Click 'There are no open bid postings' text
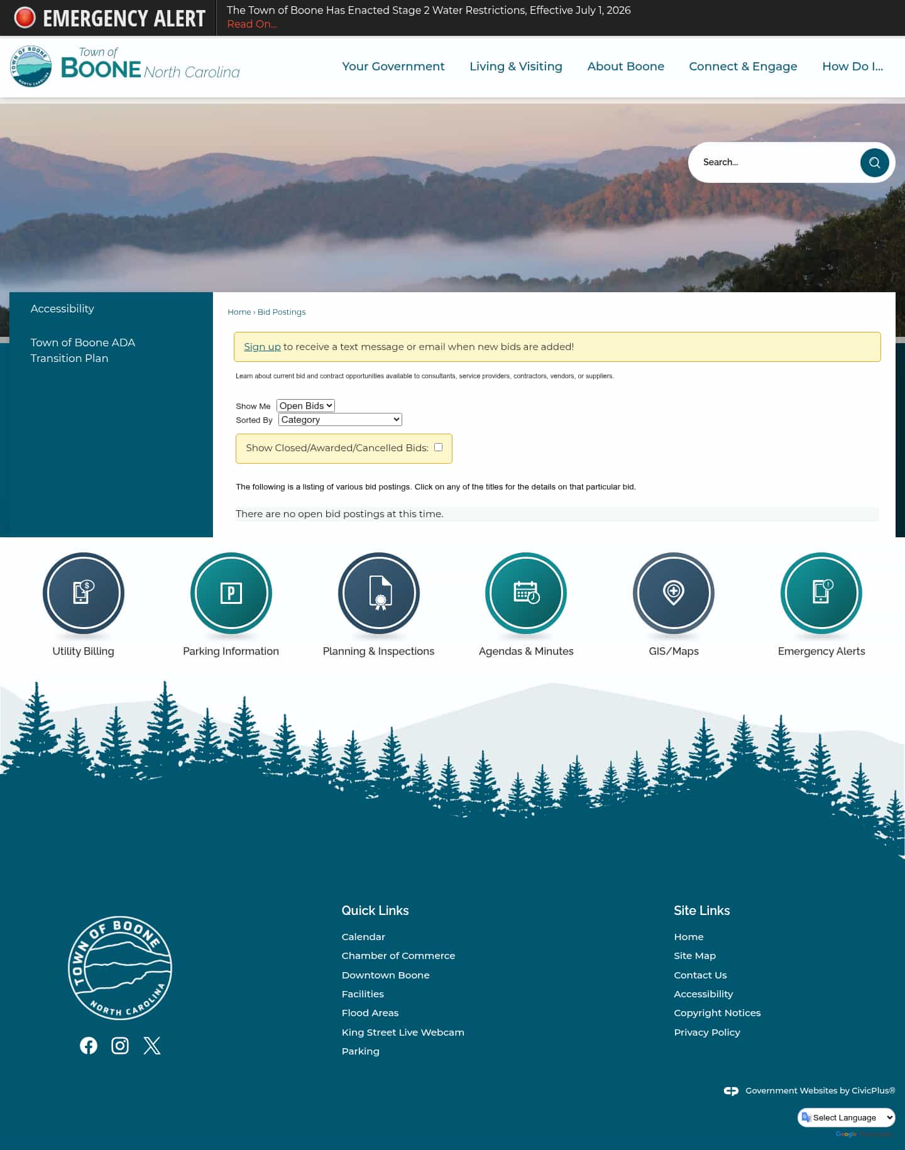This screenshot has height=1150, width=905. point(339,513)
